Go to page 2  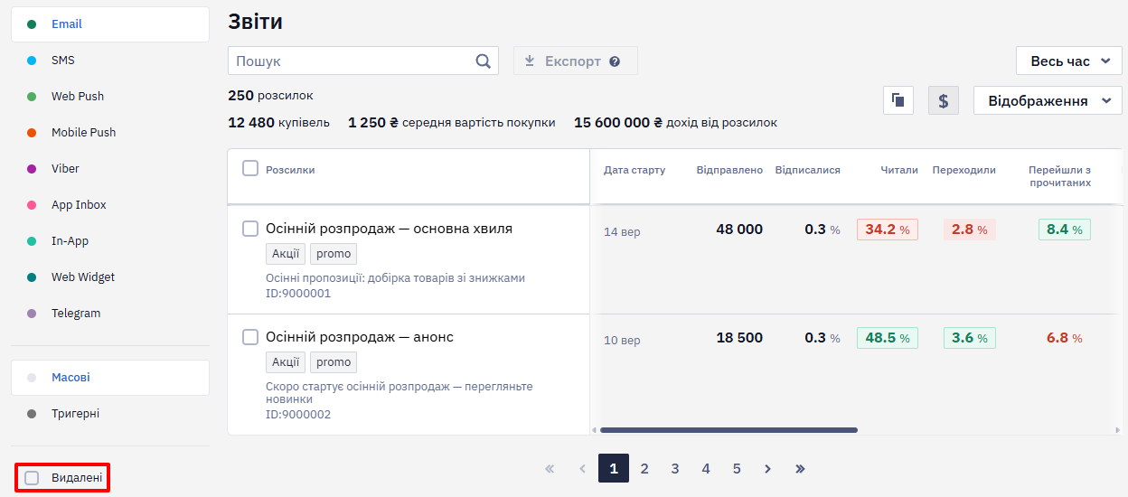click(644, 468)
